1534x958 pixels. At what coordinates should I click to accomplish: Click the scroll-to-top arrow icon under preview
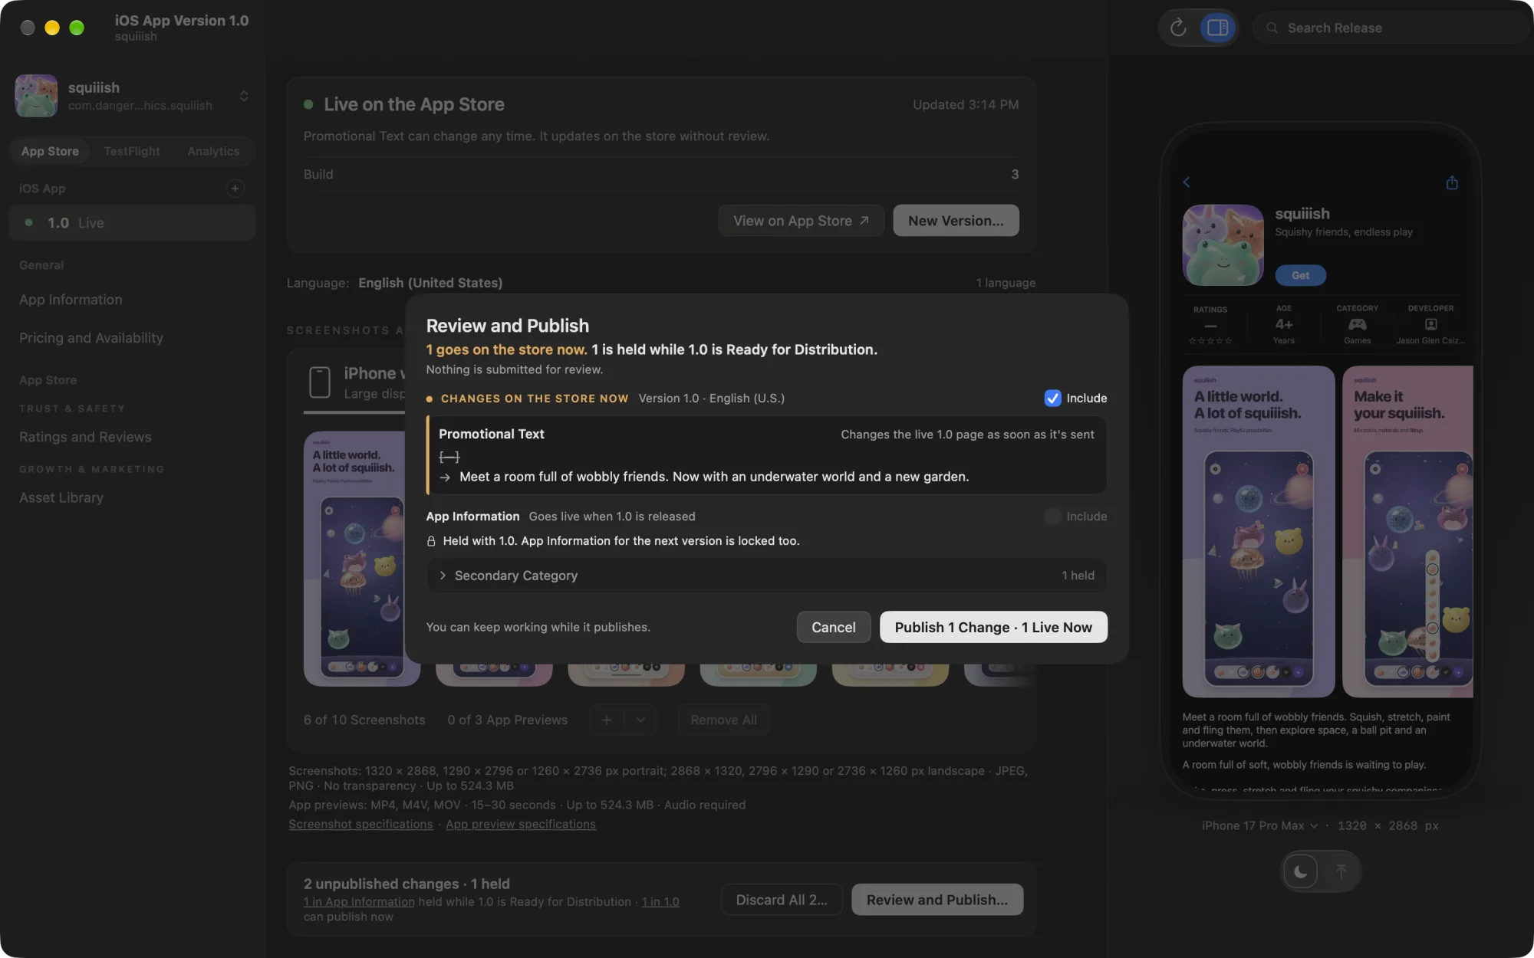[1341, 871]
